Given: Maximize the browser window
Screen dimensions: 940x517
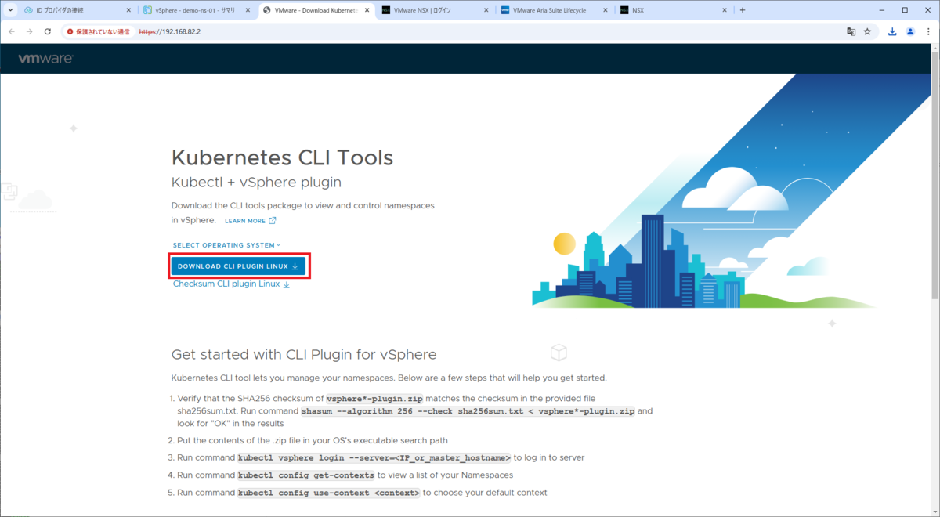Looking at the screenshot, I should [905, 10].
